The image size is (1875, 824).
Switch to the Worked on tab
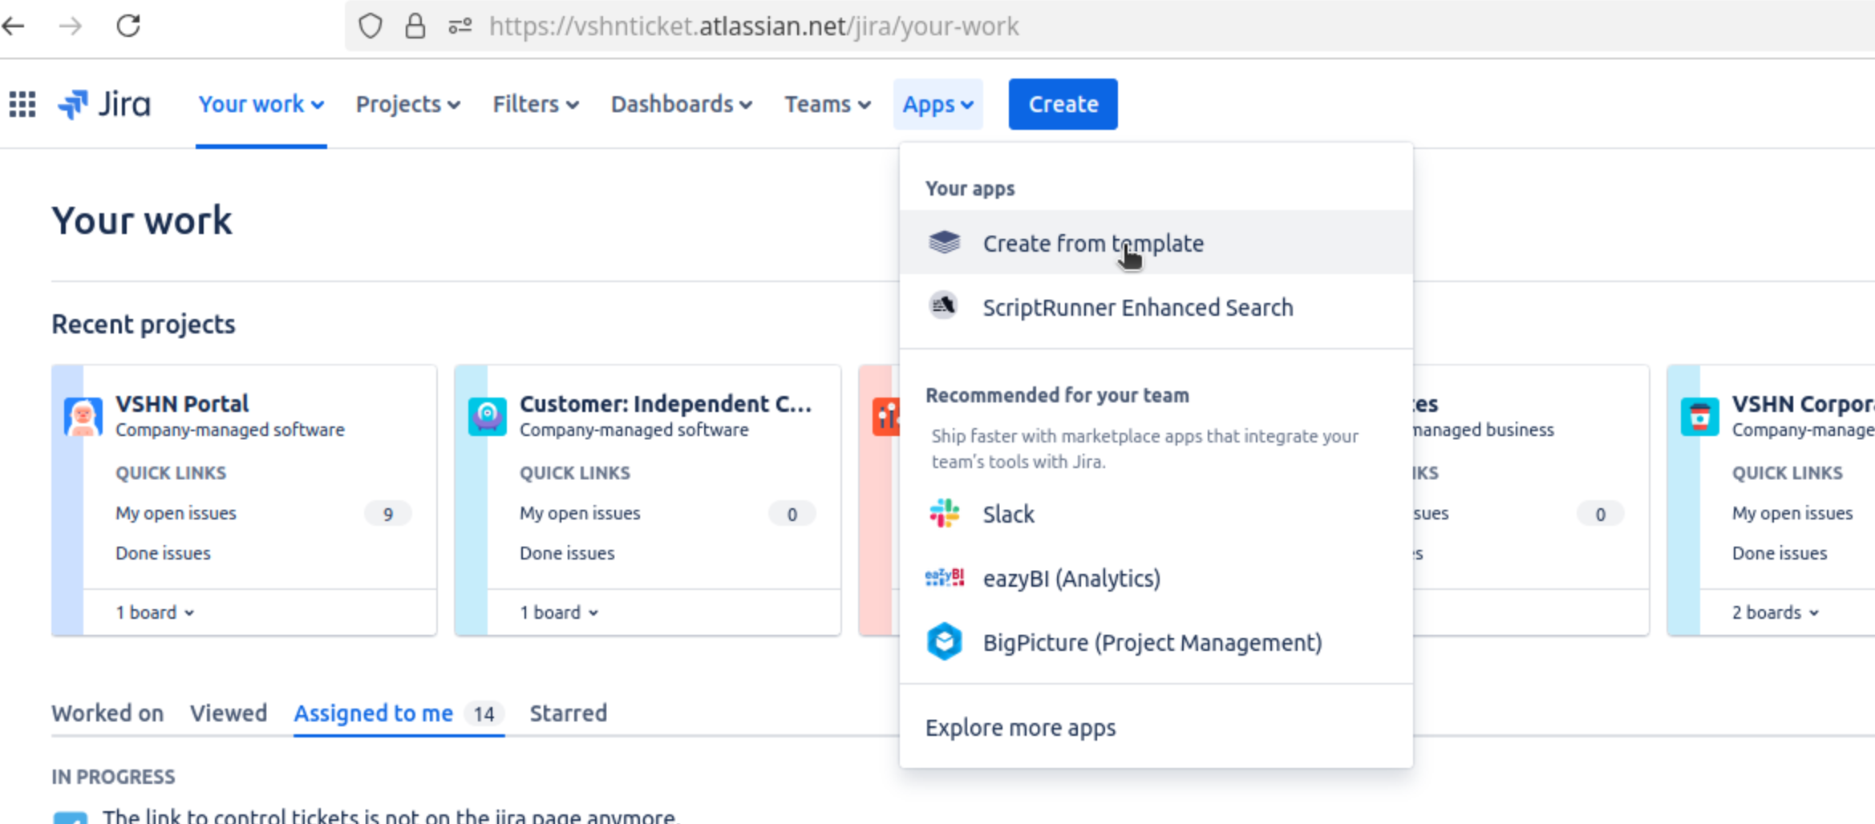pos(107,713)
